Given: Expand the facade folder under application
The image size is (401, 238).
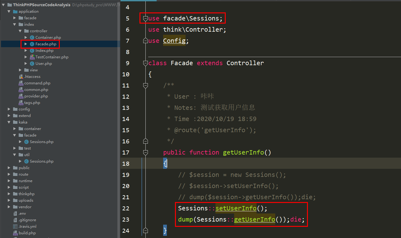Looking at the screenshot, I should 15,18.
